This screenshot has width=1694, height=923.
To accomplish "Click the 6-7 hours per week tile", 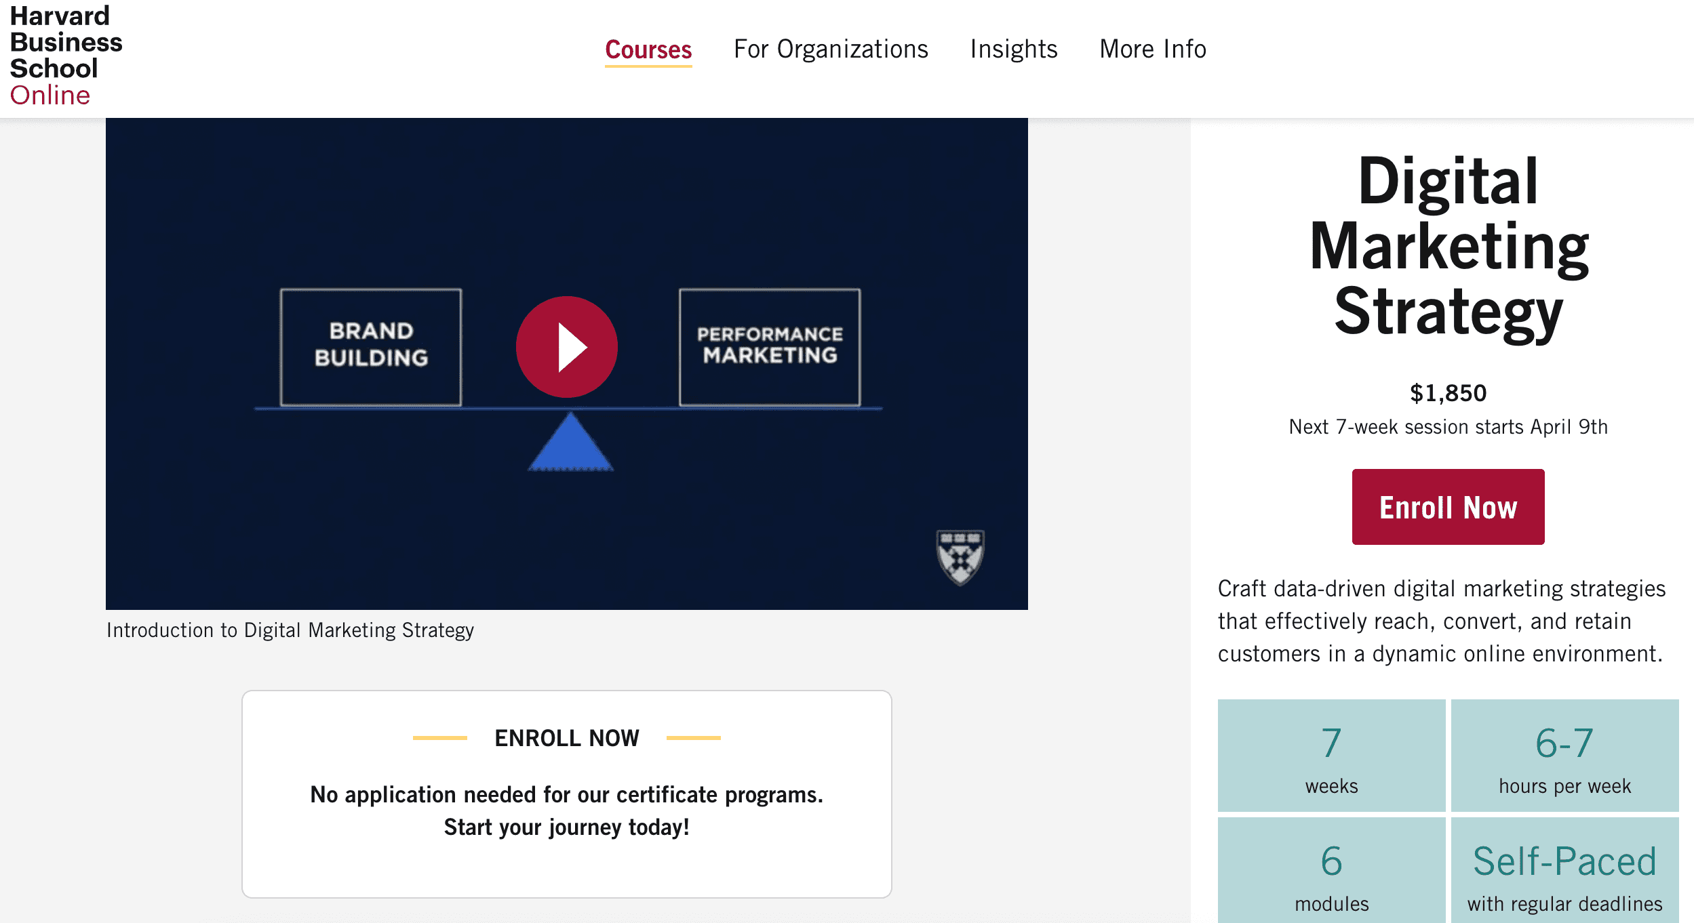I will (x=1564, y=756).
